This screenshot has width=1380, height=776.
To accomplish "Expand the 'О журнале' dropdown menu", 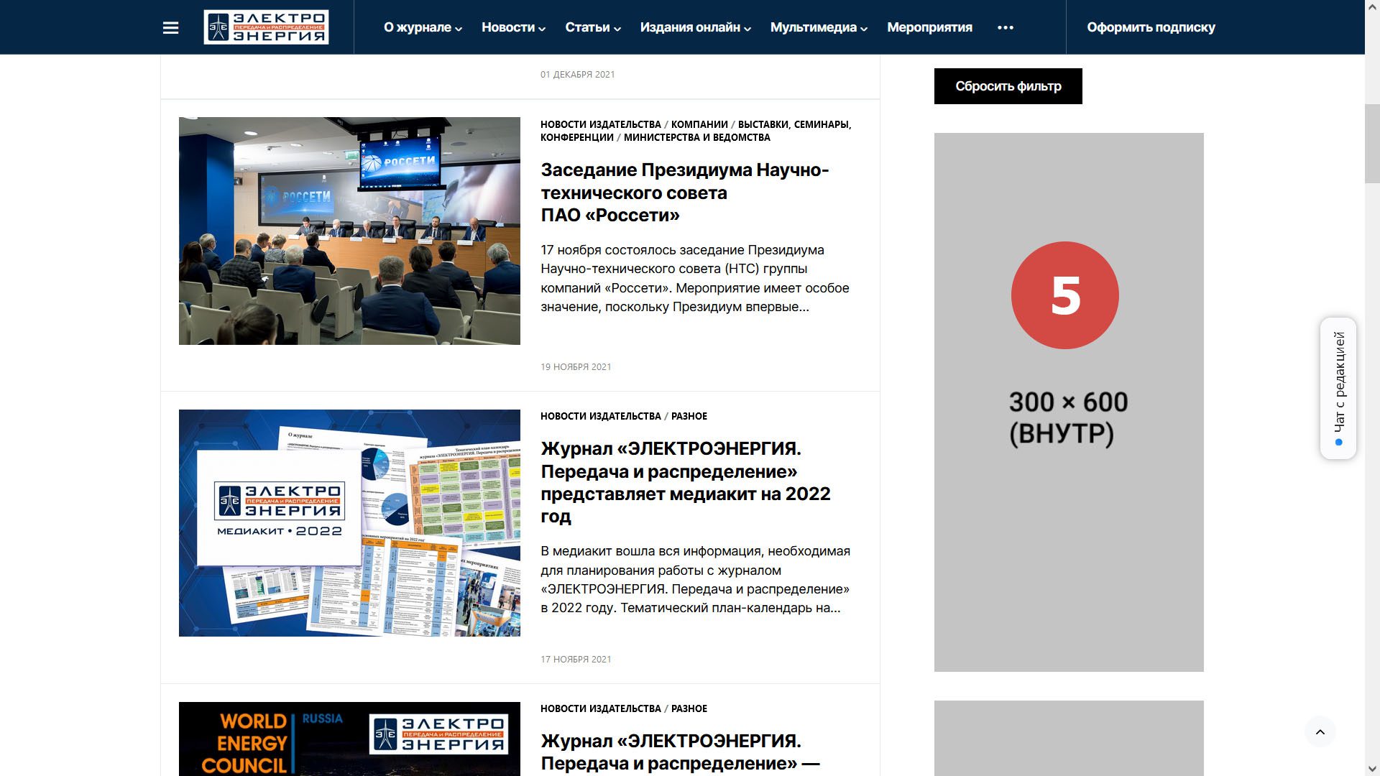I will tap(423, 27).
